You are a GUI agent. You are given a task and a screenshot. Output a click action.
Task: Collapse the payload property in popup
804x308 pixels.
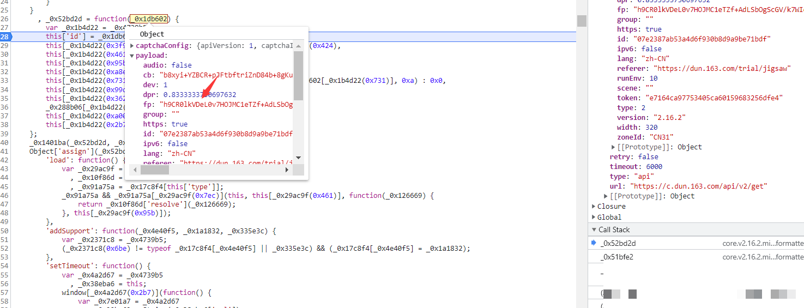(x=132, y=56)
